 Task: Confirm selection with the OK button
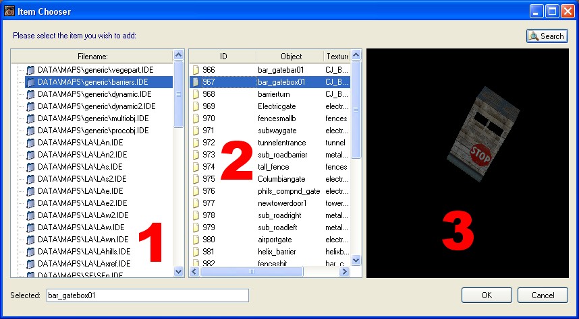point(487,295)
